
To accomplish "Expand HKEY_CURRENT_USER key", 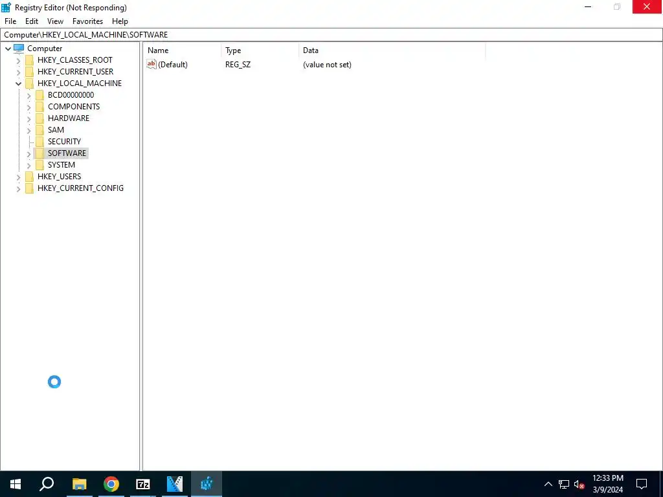I will coord(18,72).
